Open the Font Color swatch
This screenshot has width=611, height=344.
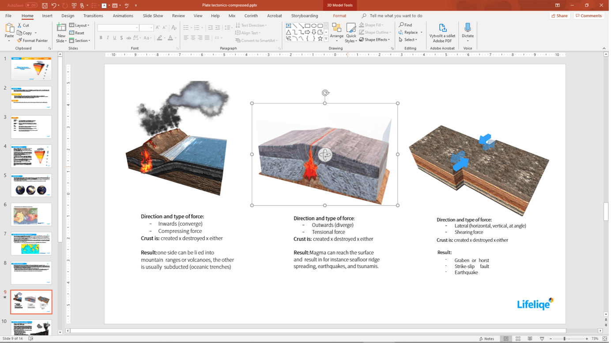coord(171,38)
